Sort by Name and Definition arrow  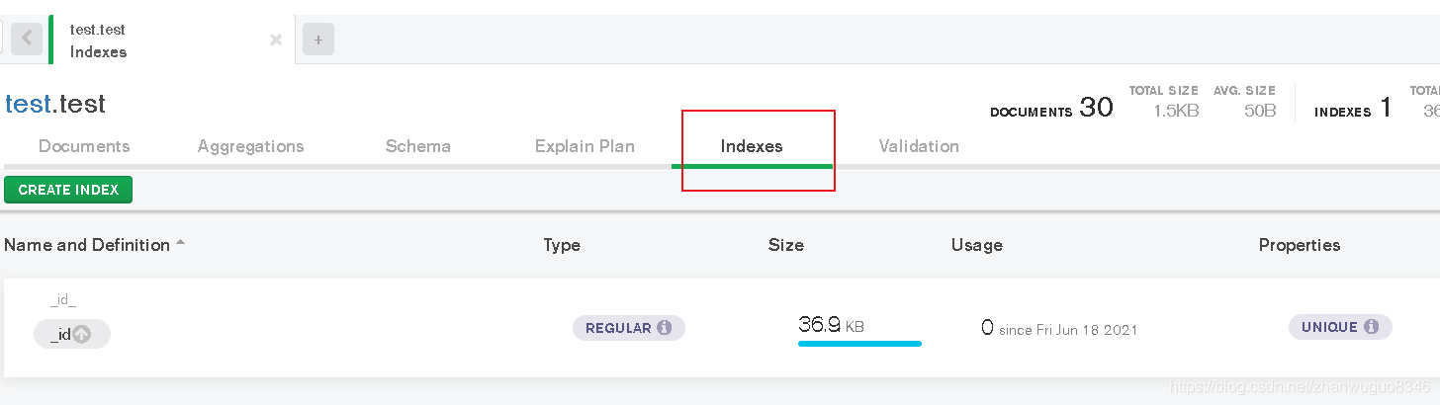[180, 244]
